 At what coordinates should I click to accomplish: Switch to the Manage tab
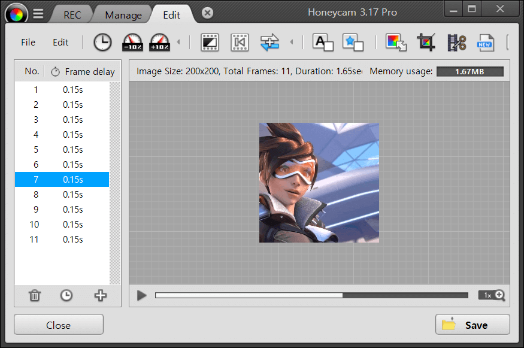pos(123,15)
